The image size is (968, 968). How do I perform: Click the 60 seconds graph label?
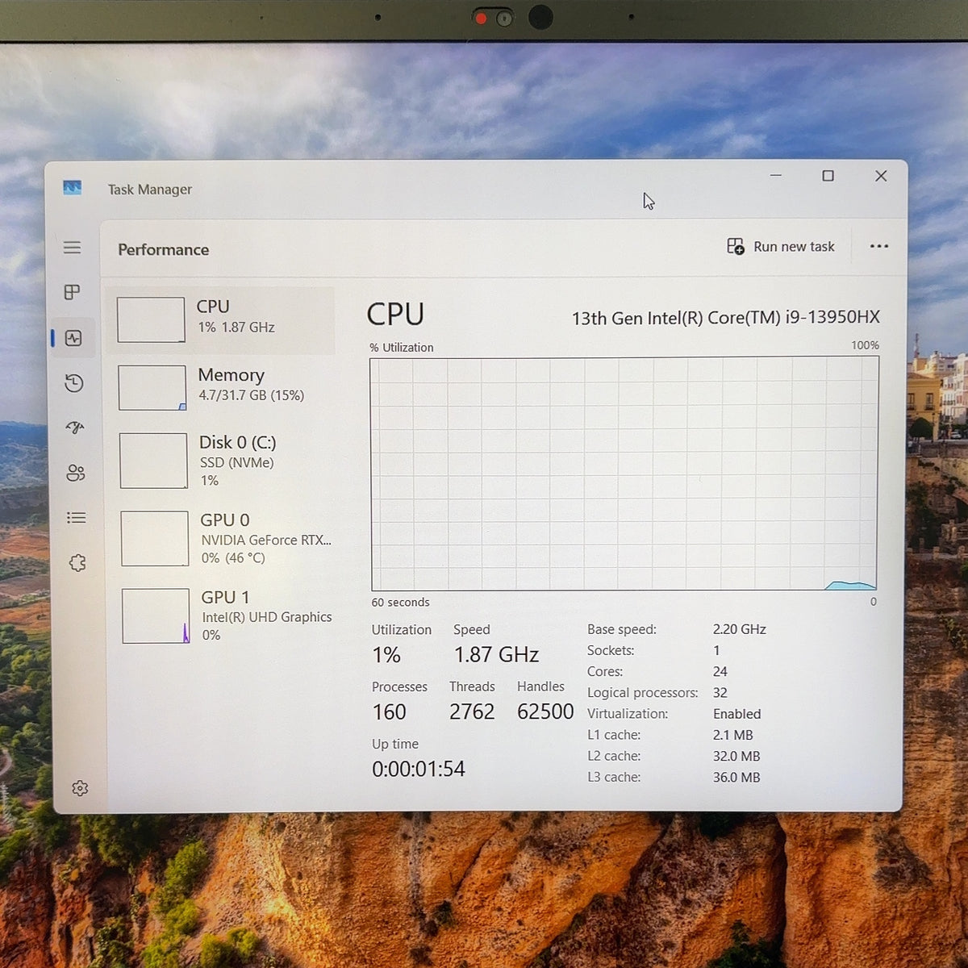point(401,603)
